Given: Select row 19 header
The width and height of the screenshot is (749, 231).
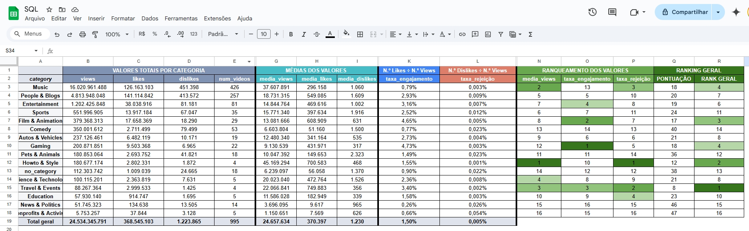Looking at the screenshot, I should click(x=9, y=221).
